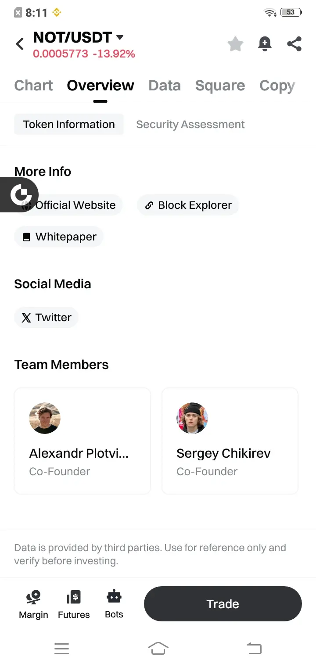Open the Twitter social link
The image size is (316, 667).
[47, 318]
